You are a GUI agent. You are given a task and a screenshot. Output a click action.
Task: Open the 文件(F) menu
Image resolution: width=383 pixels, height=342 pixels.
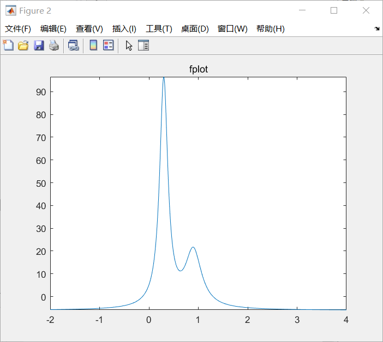click(18, 29)
